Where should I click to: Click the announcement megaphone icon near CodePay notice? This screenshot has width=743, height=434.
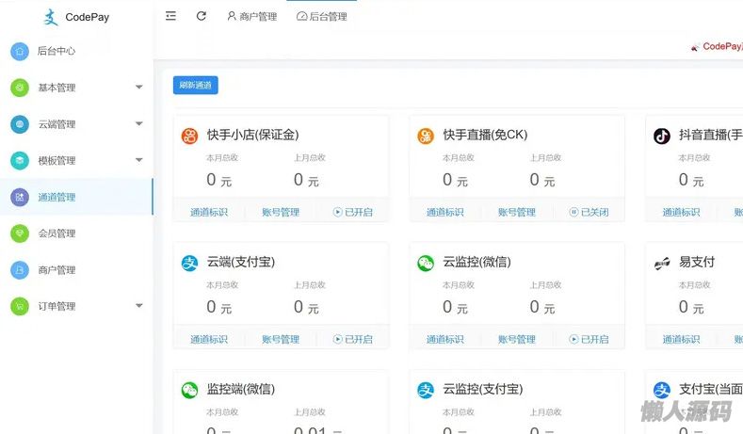tap(695, 47)
